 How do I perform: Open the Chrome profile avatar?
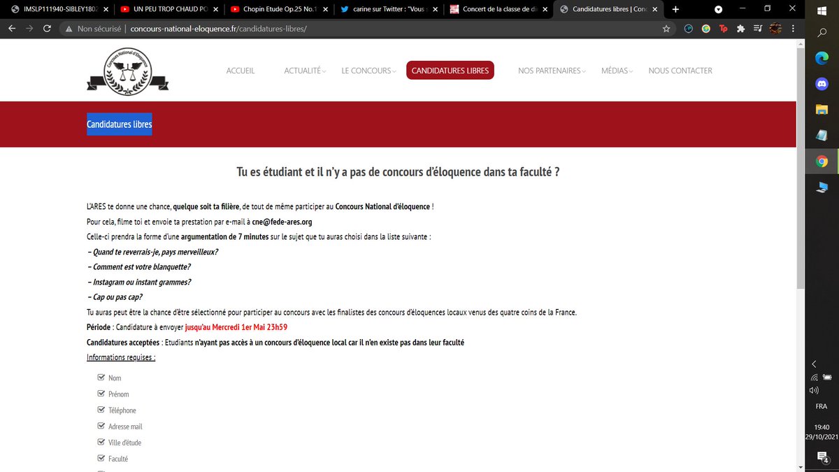pyautogui.click(x=775, y=29)
